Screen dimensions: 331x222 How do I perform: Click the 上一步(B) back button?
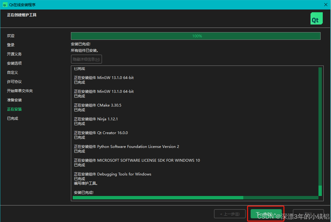pyautogui.click(x=230, y=214)
